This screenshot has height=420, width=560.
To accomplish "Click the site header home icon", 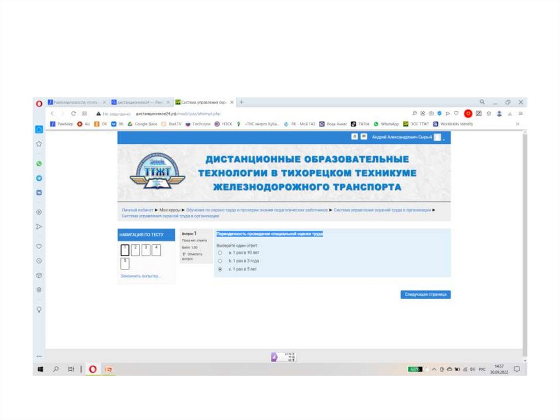I will [x=354, y=136].
